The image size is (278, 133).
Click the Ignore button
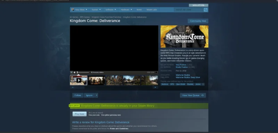click(89, 95)
